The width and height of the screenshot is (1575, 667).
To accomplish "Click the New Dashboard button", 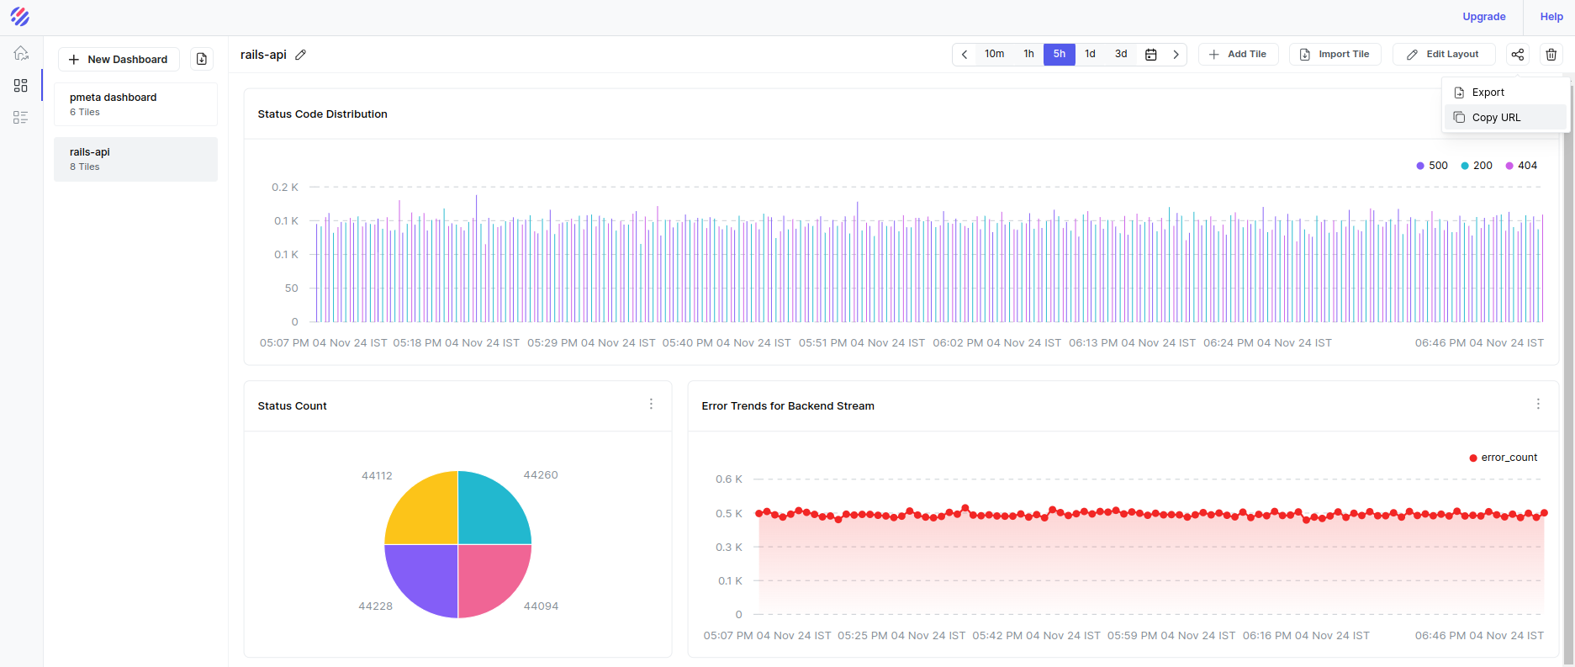I will [x=119, y=59].
